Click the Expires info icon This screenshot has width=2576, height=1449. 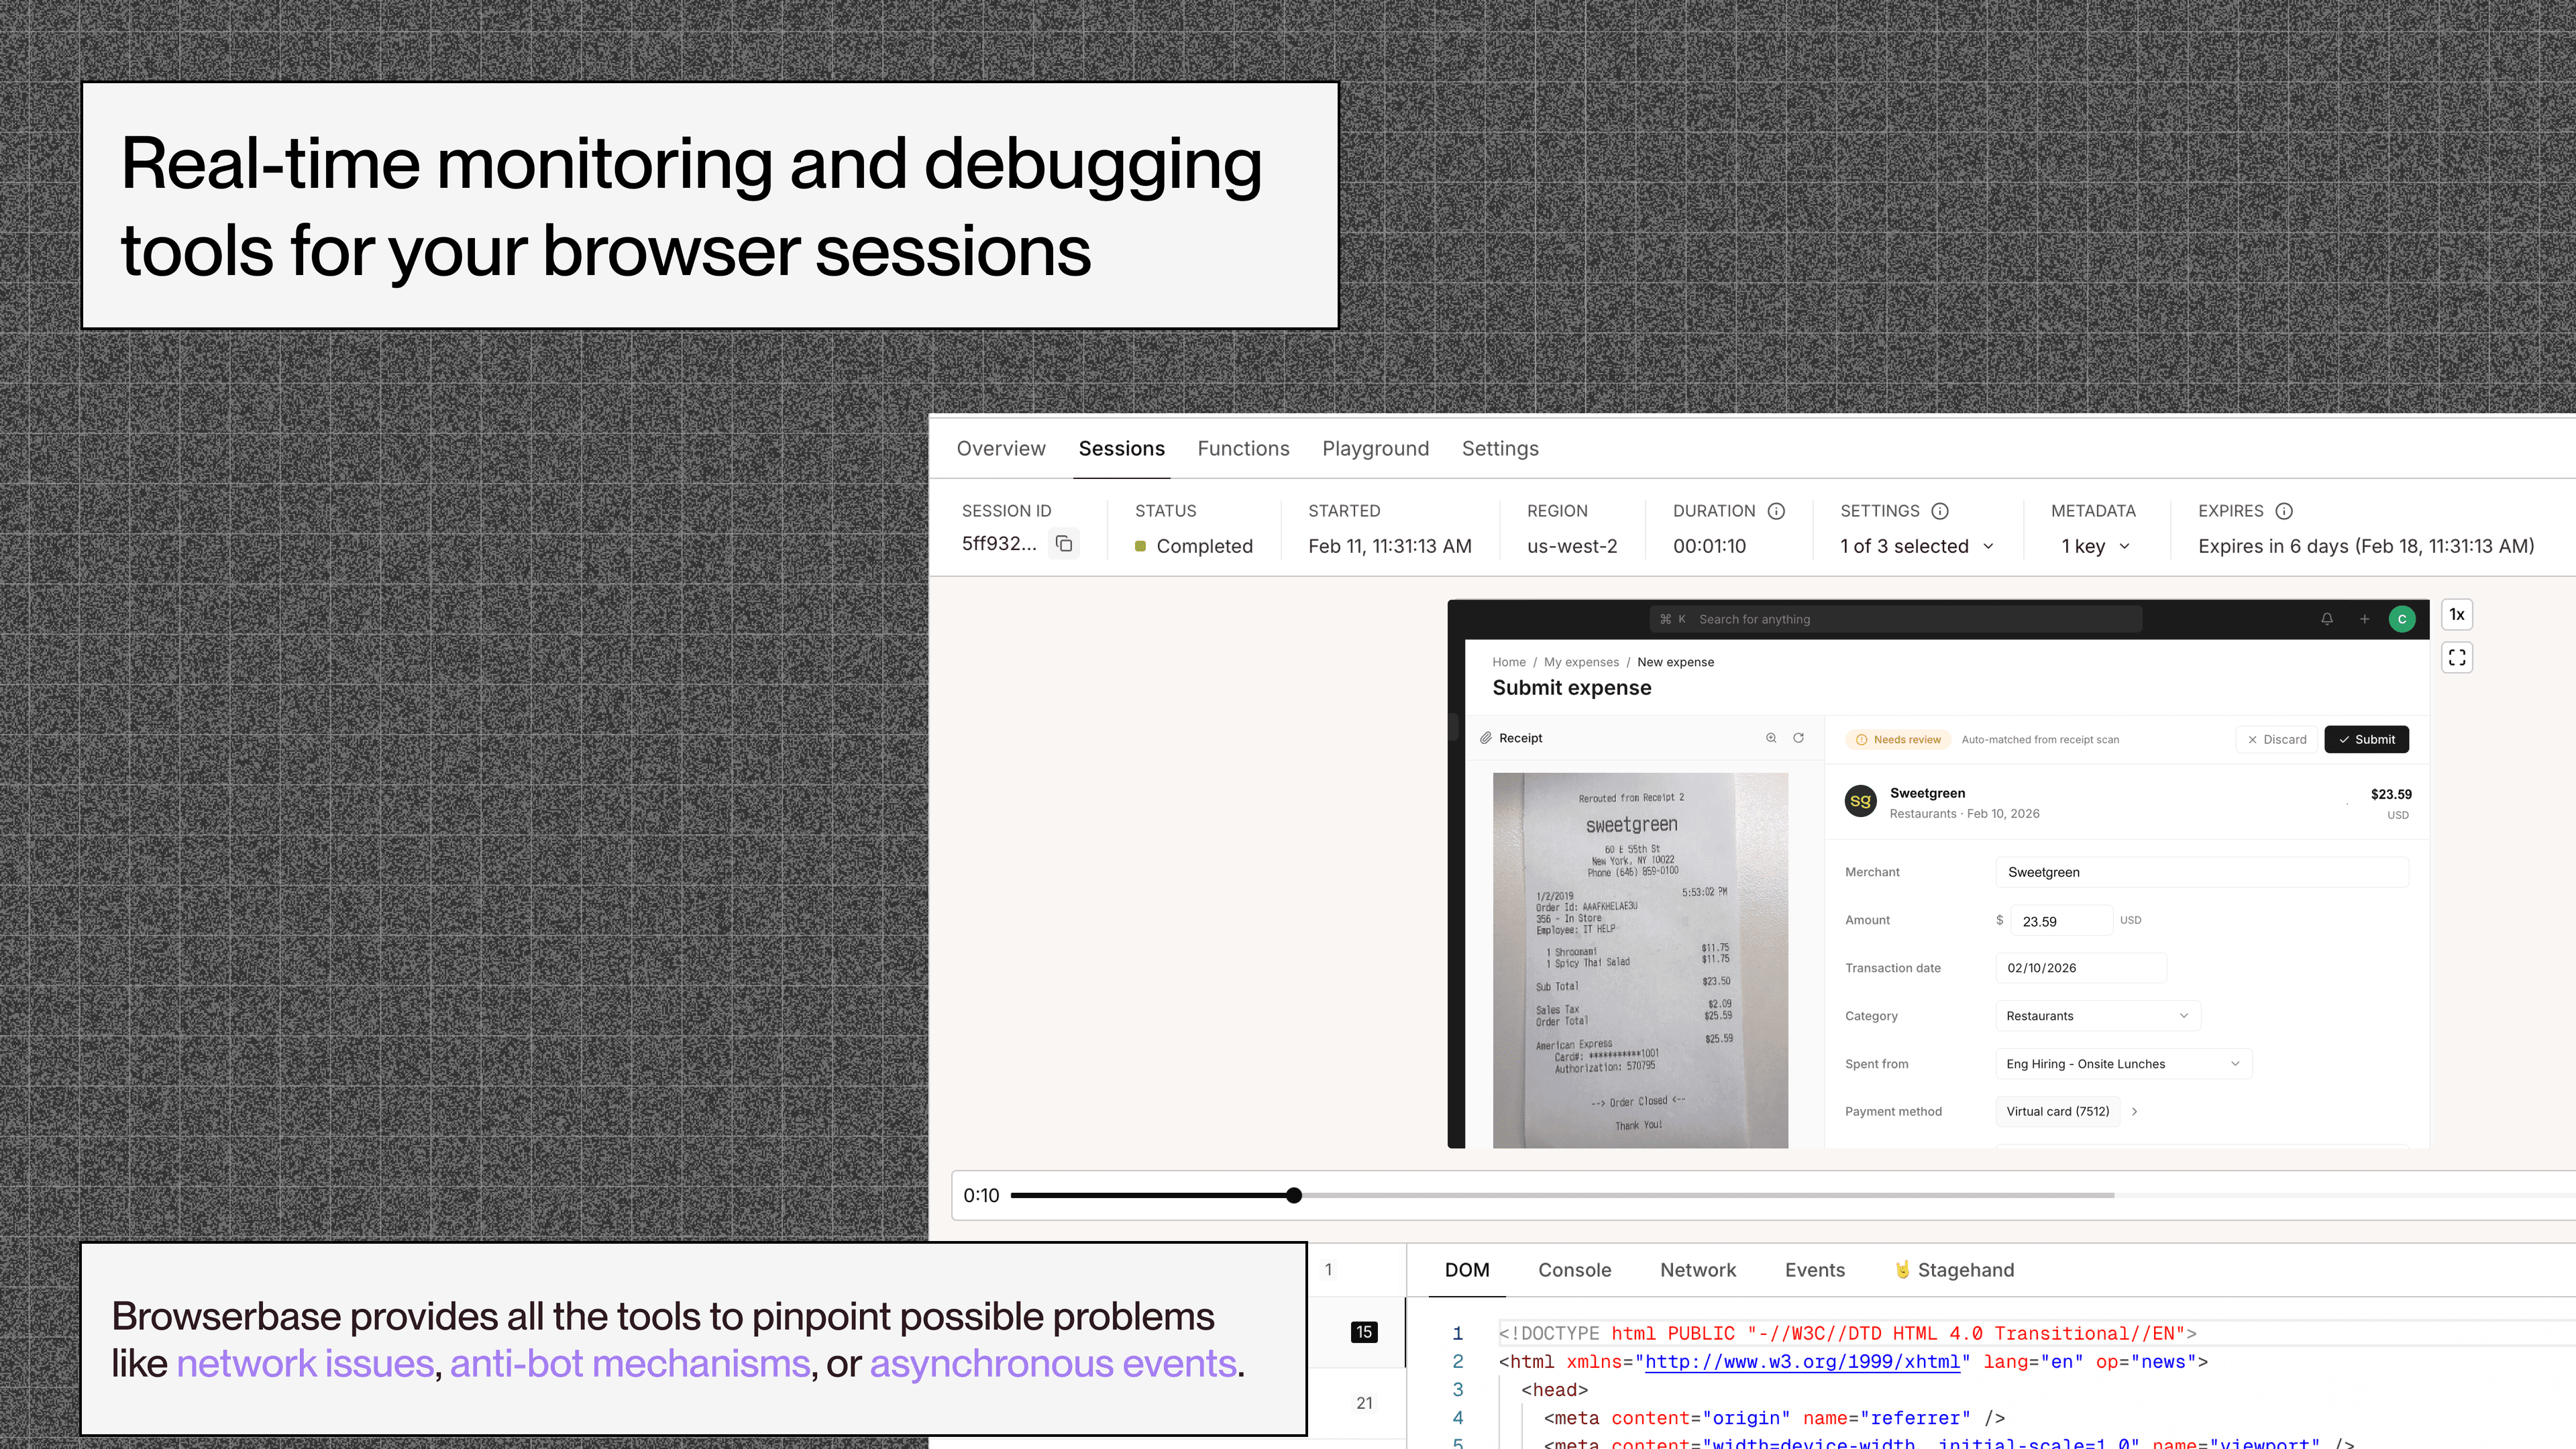pyautogui.click(x=2284, y=511)
